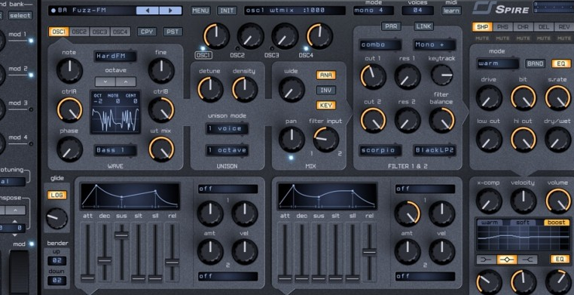Click the oscillator waveform display
Viewport: 574px width, 295px height.
(x=115, y=112)
